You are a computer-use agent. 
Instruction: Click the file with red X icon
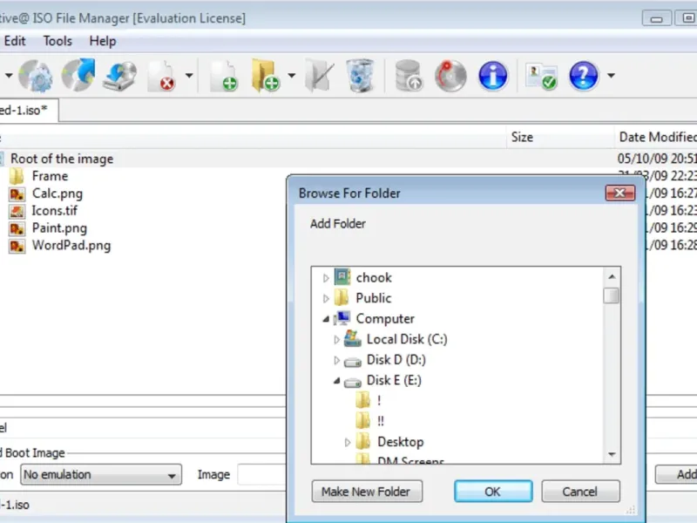pyautogui.click(x=162, y=76)
